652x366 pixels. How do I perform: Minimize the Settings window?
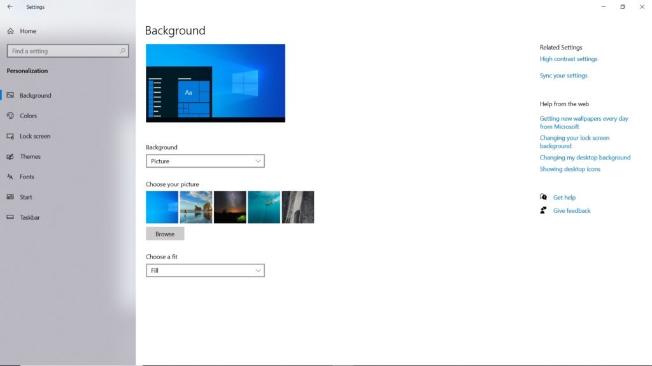point(604,6)
